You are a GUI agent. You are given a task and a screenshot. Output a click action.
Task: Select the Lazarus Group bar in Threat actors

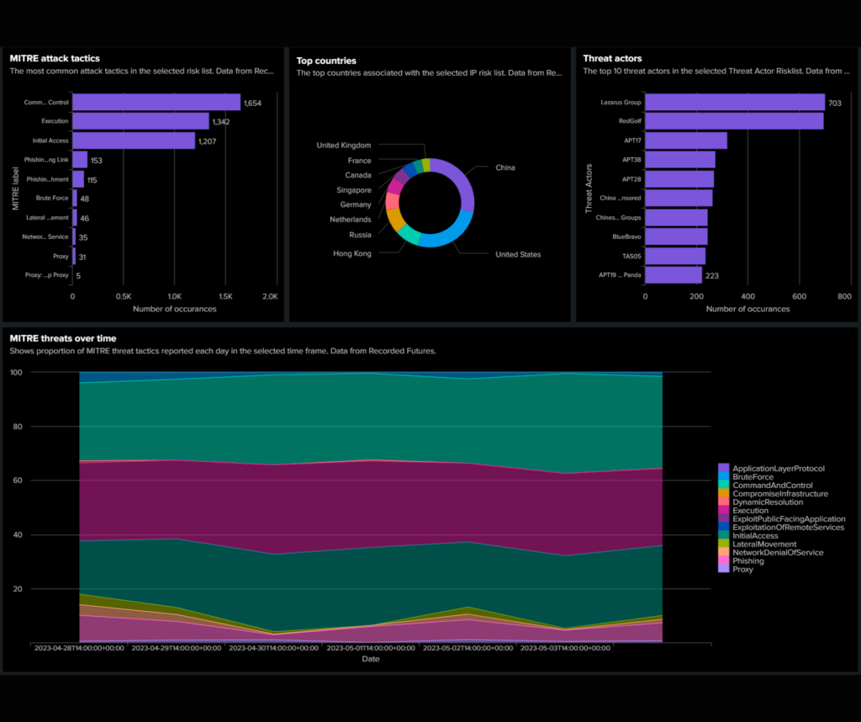pos(734,102)
